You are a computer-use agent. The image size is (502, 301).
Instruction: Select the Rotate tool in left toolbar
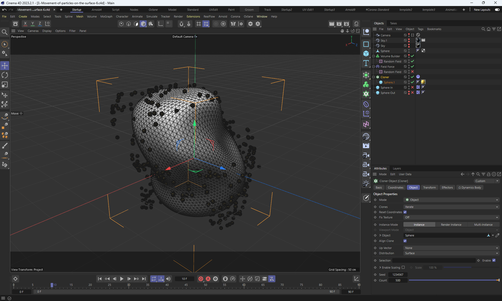[5, 75]
